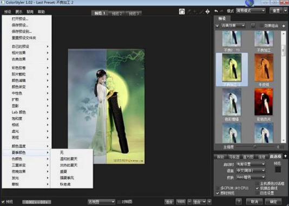The image size is (289, 206).
Task: Open the 展示 menu in menu bar
Action: pyautogui.click(x=19, y=12)
